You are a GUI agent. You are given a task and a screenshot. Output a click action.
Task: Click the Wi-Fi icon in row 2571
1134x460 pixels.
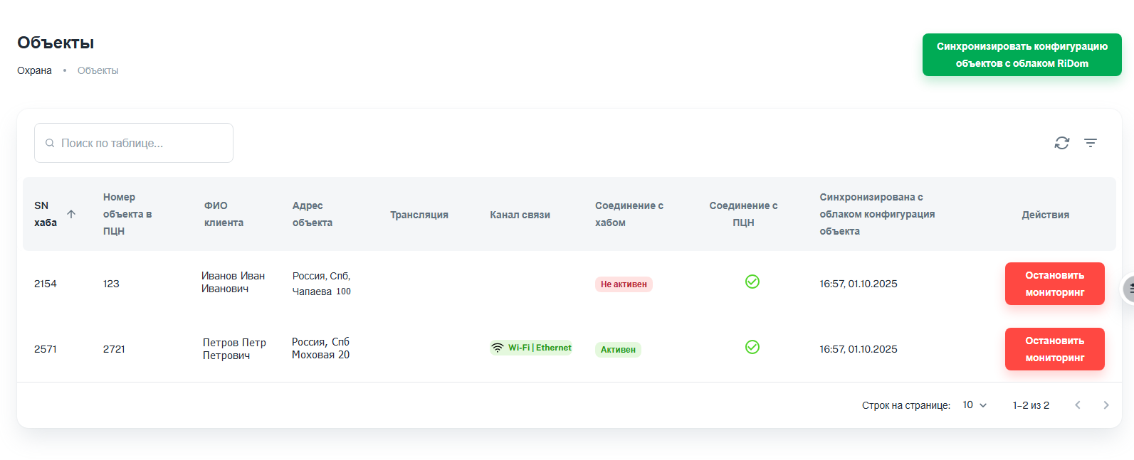498,348
